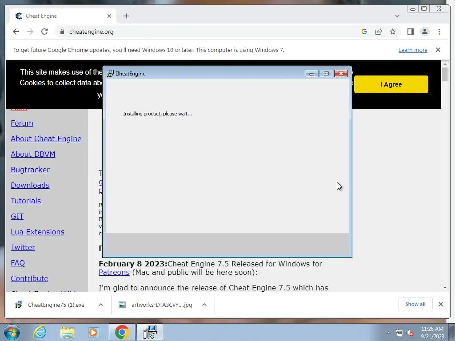Open a new tab with plus button
455x341 pixels.
coord(126,16)
